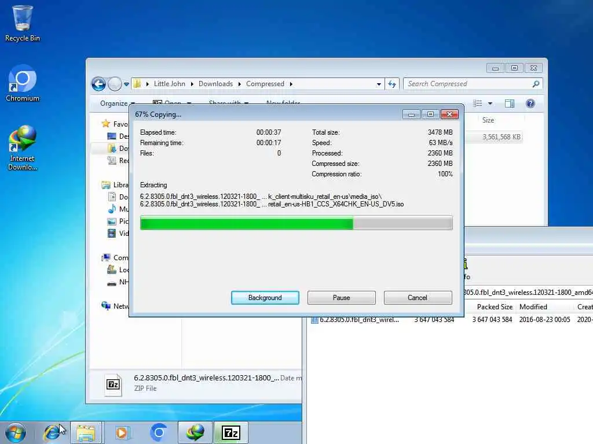Open the recent pages dropdown arrow

click(126, 84)
